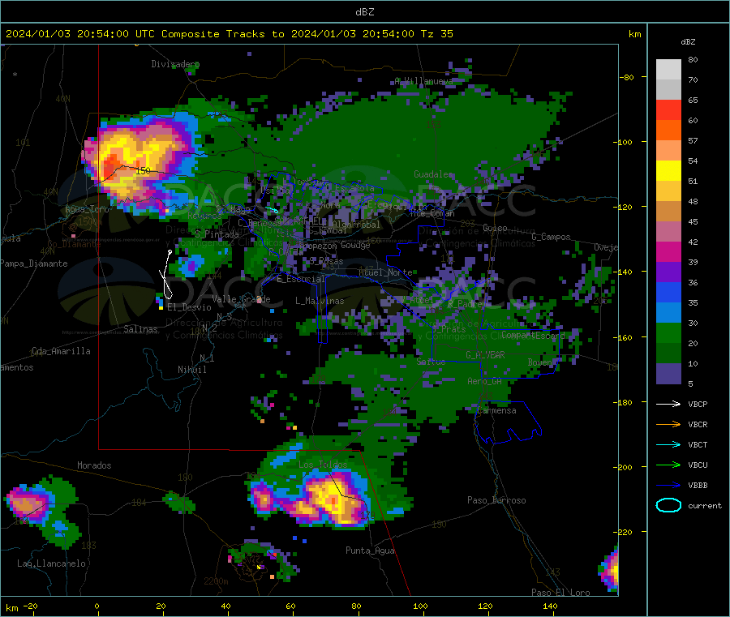Select the Carmensa label

(496, 410)
